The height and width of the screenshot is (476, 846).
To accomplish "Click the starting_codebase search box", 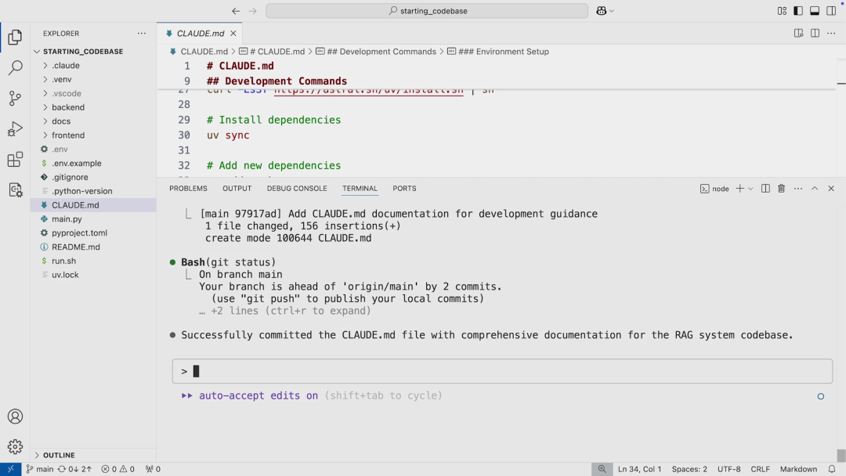I will (427, 11).
